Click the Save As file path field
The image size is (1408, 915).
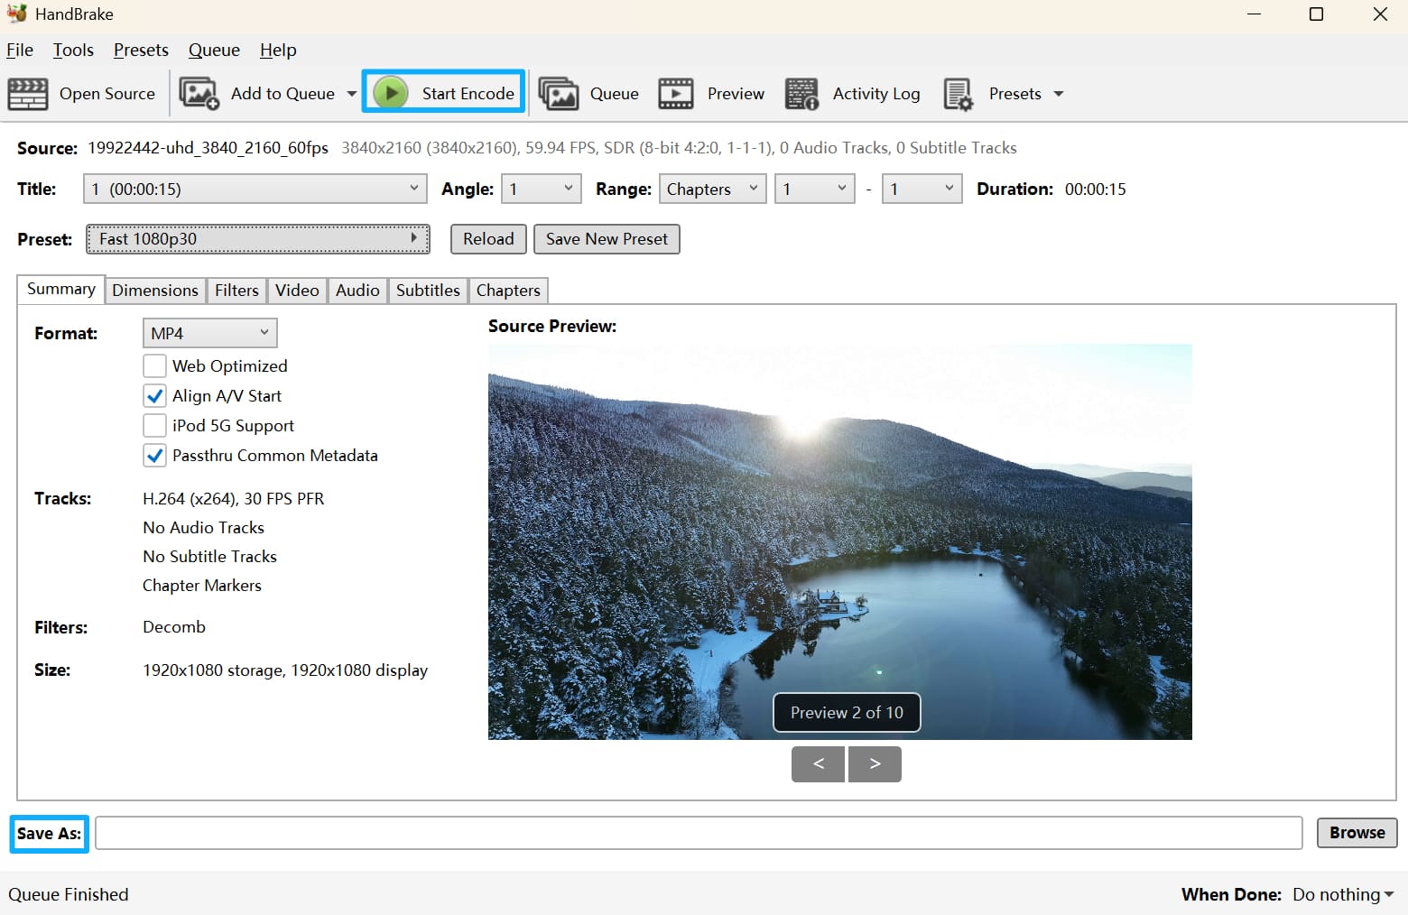695,833
